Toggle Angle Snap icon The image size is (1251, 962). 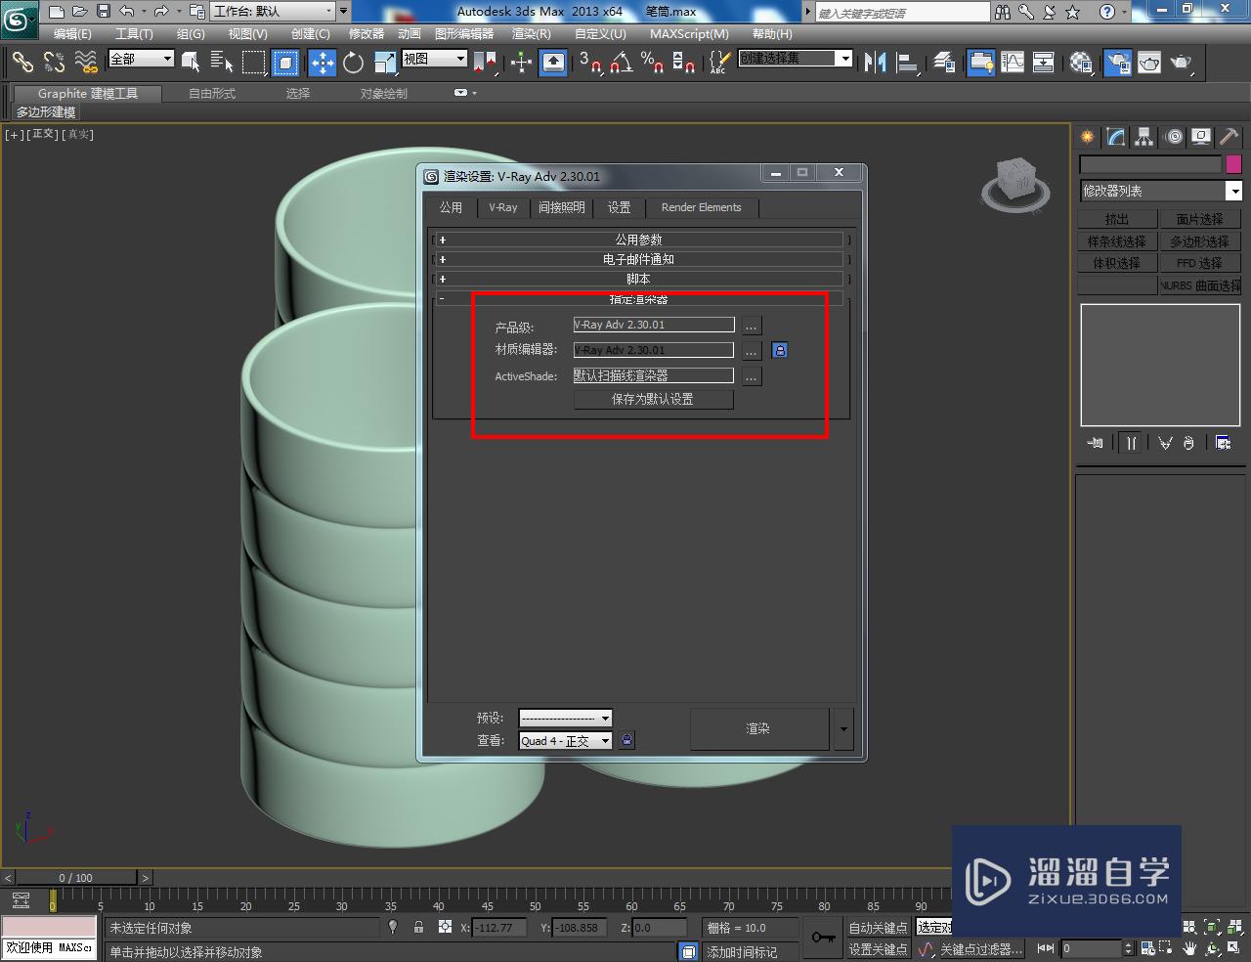tap(621, 63)
